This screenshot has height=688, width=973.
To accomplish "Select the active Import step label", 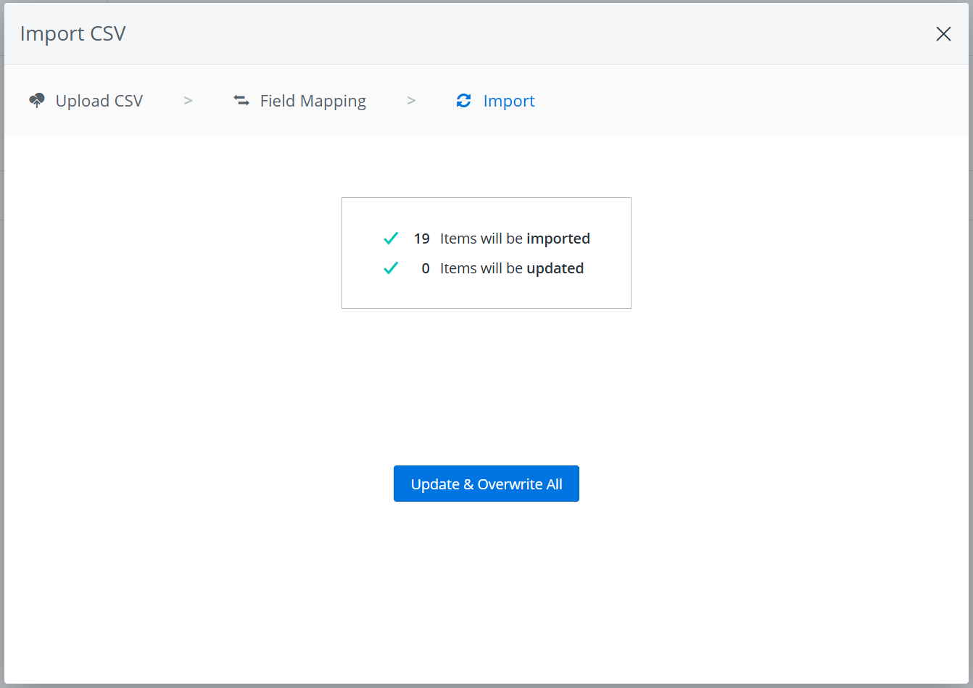I will click(x=509, y=100).
